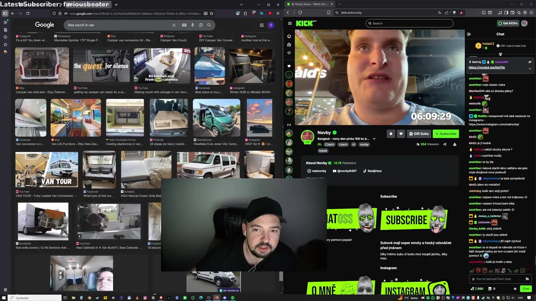The height and width of the screenshot is (301, 536).
Task: Follow Novby with the heart button
Action: click(x=401, y=134)
